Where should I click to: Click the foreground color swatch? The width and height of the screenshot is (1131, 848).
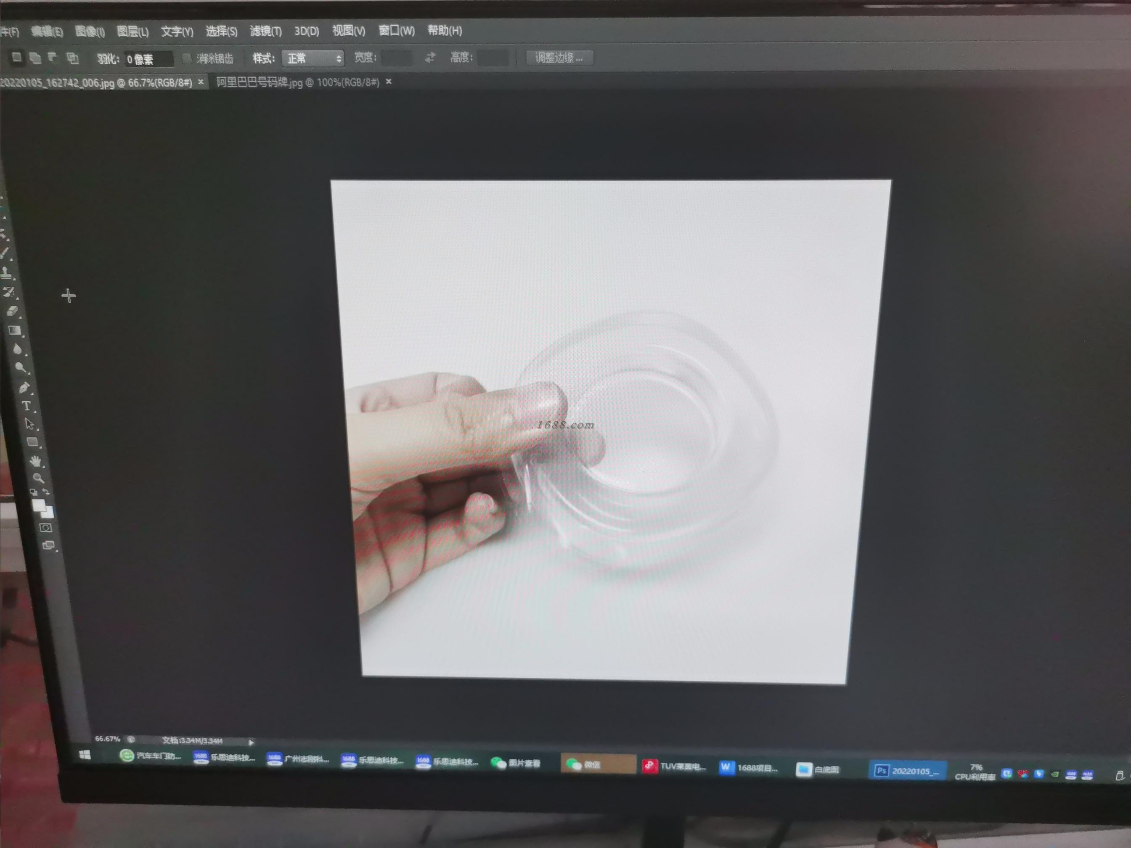[39, 505]
